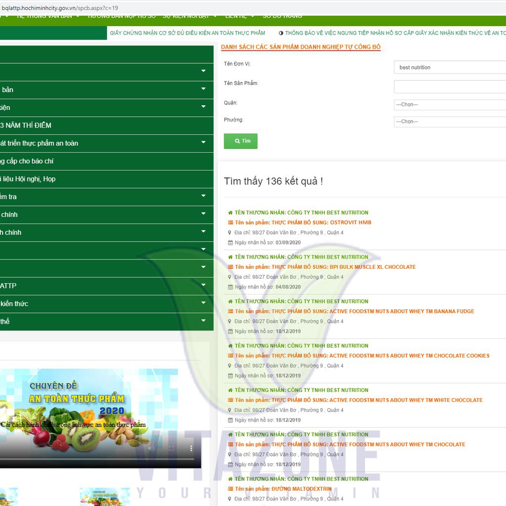Expand the 'kiến thức' sidebar menu arrow

203,303
